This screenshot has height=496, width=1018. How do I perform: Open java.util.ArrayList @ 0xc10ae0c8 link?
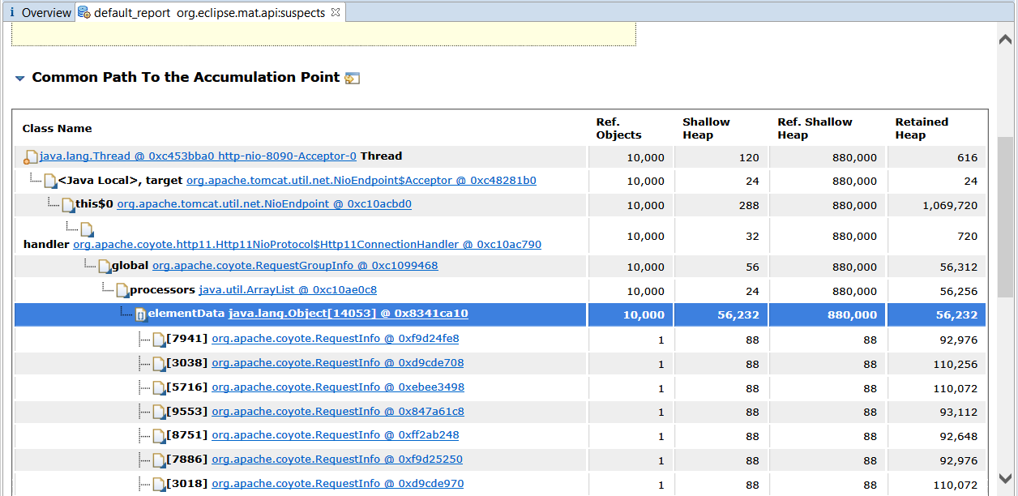(288, 289)
